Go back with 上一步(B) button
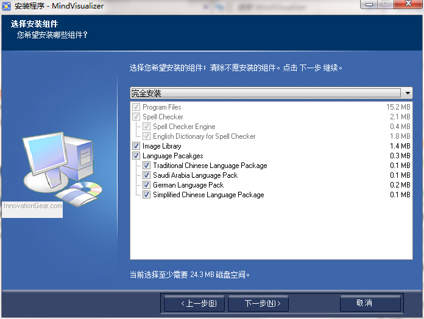 [x=194, y=303]
